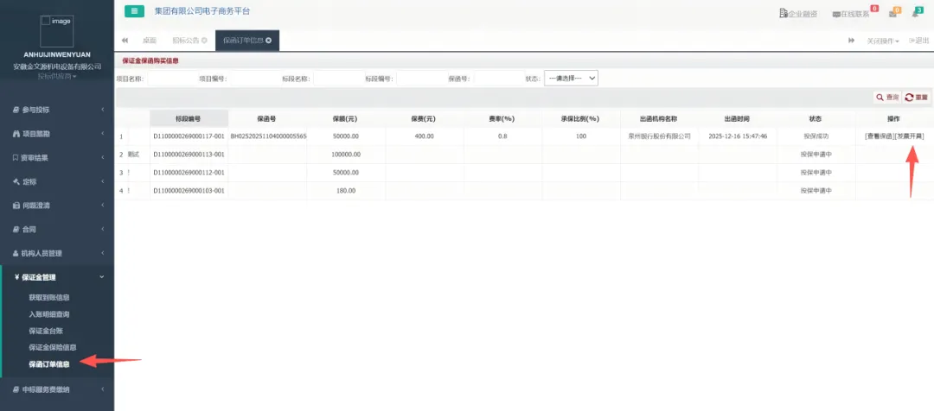Focus the 项目名称 input field
This screenshot has width=934, height=411.
point(172,79)
